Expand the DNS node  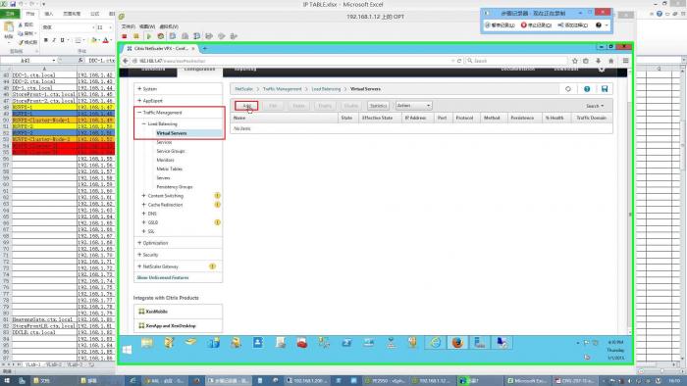click(143, 214)
